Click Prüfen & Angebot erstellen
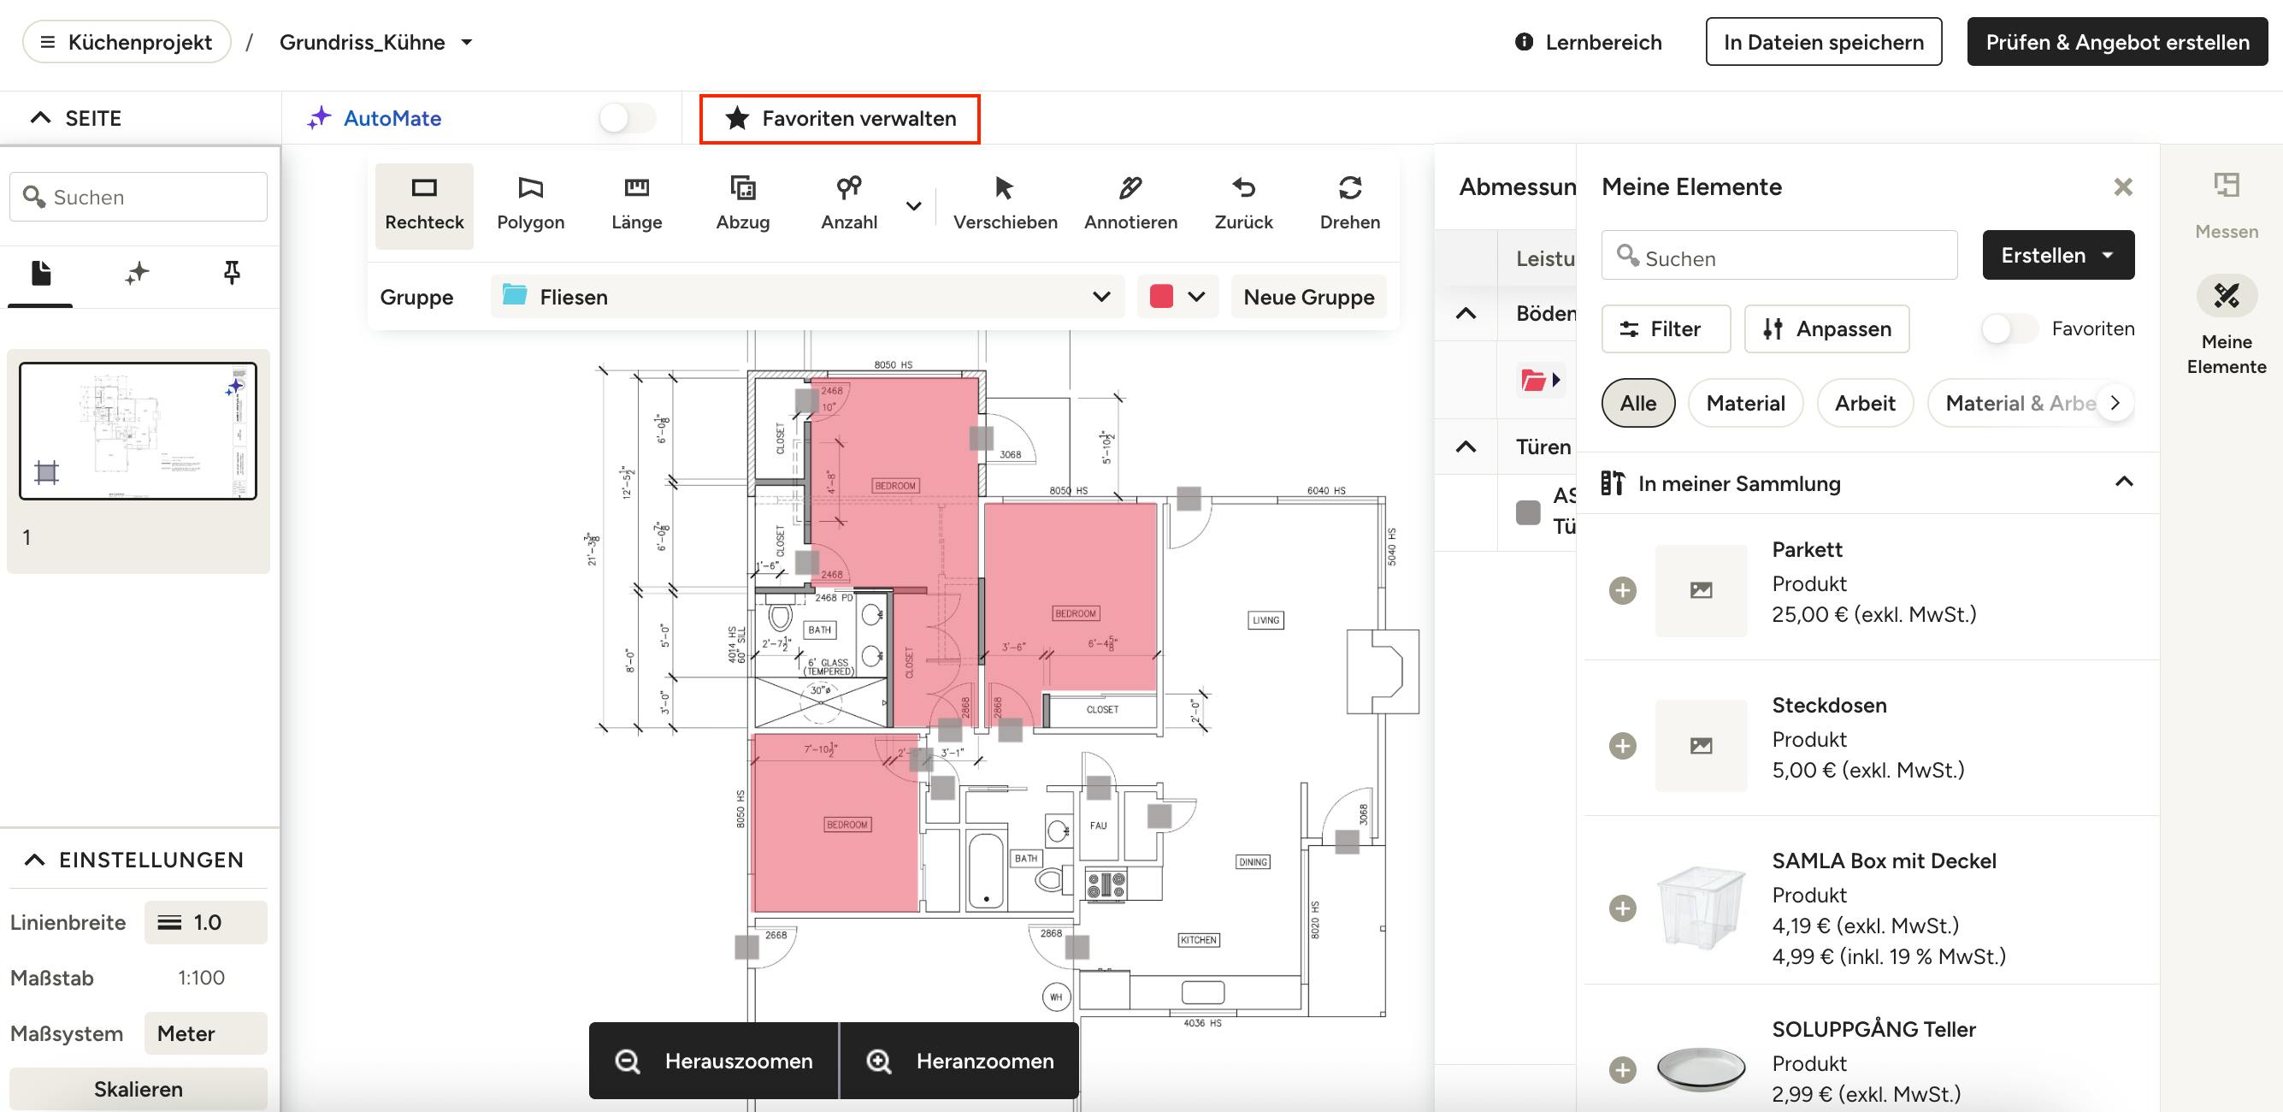This screenshot has width=2283, height=1112. [x=2117, y=42]
